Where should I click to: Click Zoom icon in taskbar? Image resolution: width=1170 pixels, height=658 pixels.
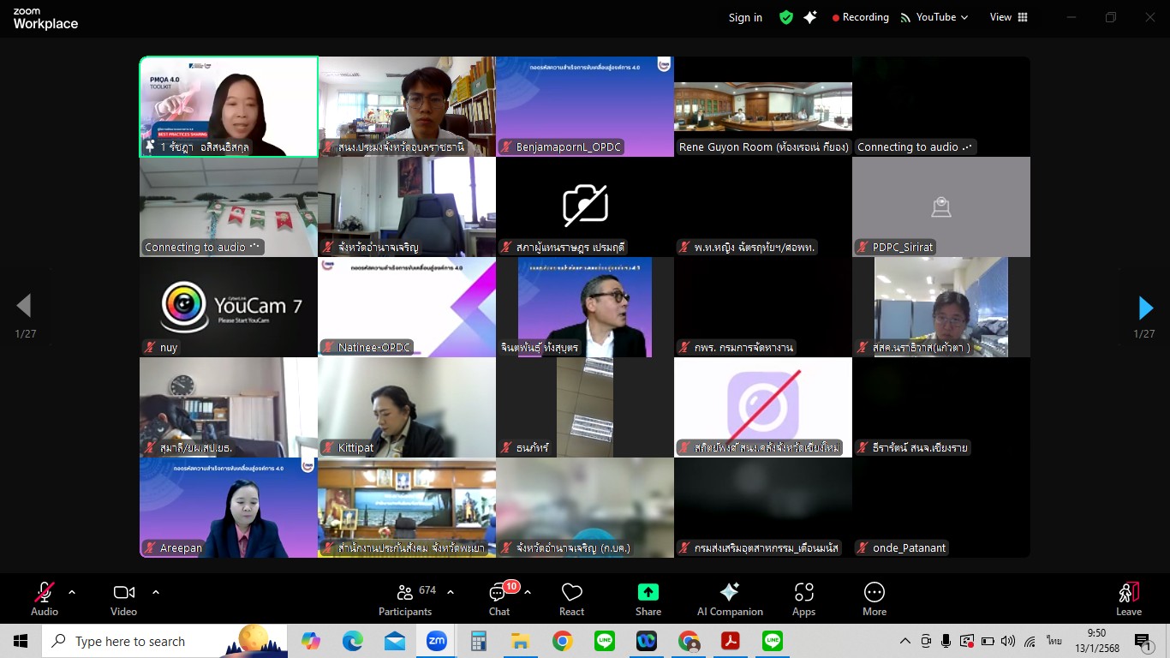[x=437, y=641]
